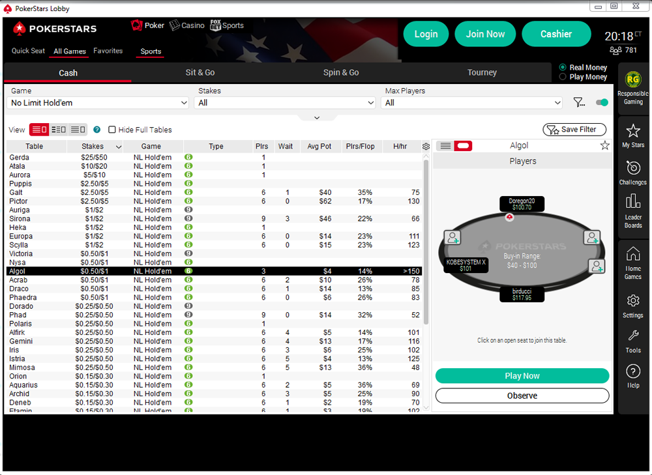The width and height of the screenshot is (652, 475).
Task: Switch Algol preview to list view icon
Action: pos(445,146)
